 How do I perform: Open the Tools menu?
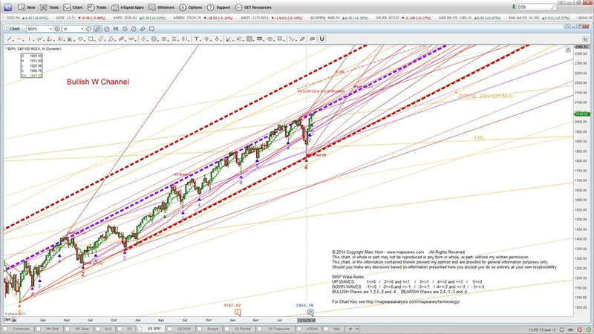click(49, 7)
